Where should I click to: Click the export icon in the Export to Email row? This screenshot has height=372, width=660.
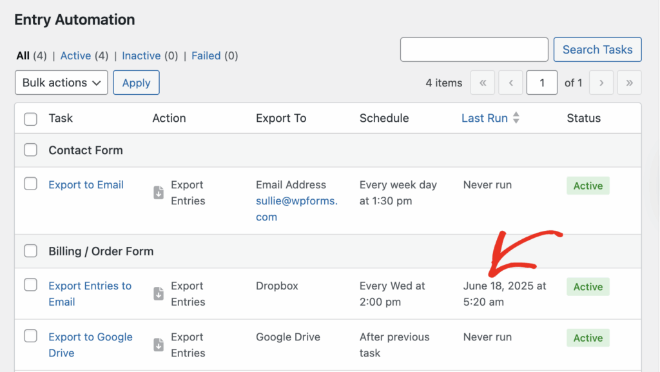(159, 192)
